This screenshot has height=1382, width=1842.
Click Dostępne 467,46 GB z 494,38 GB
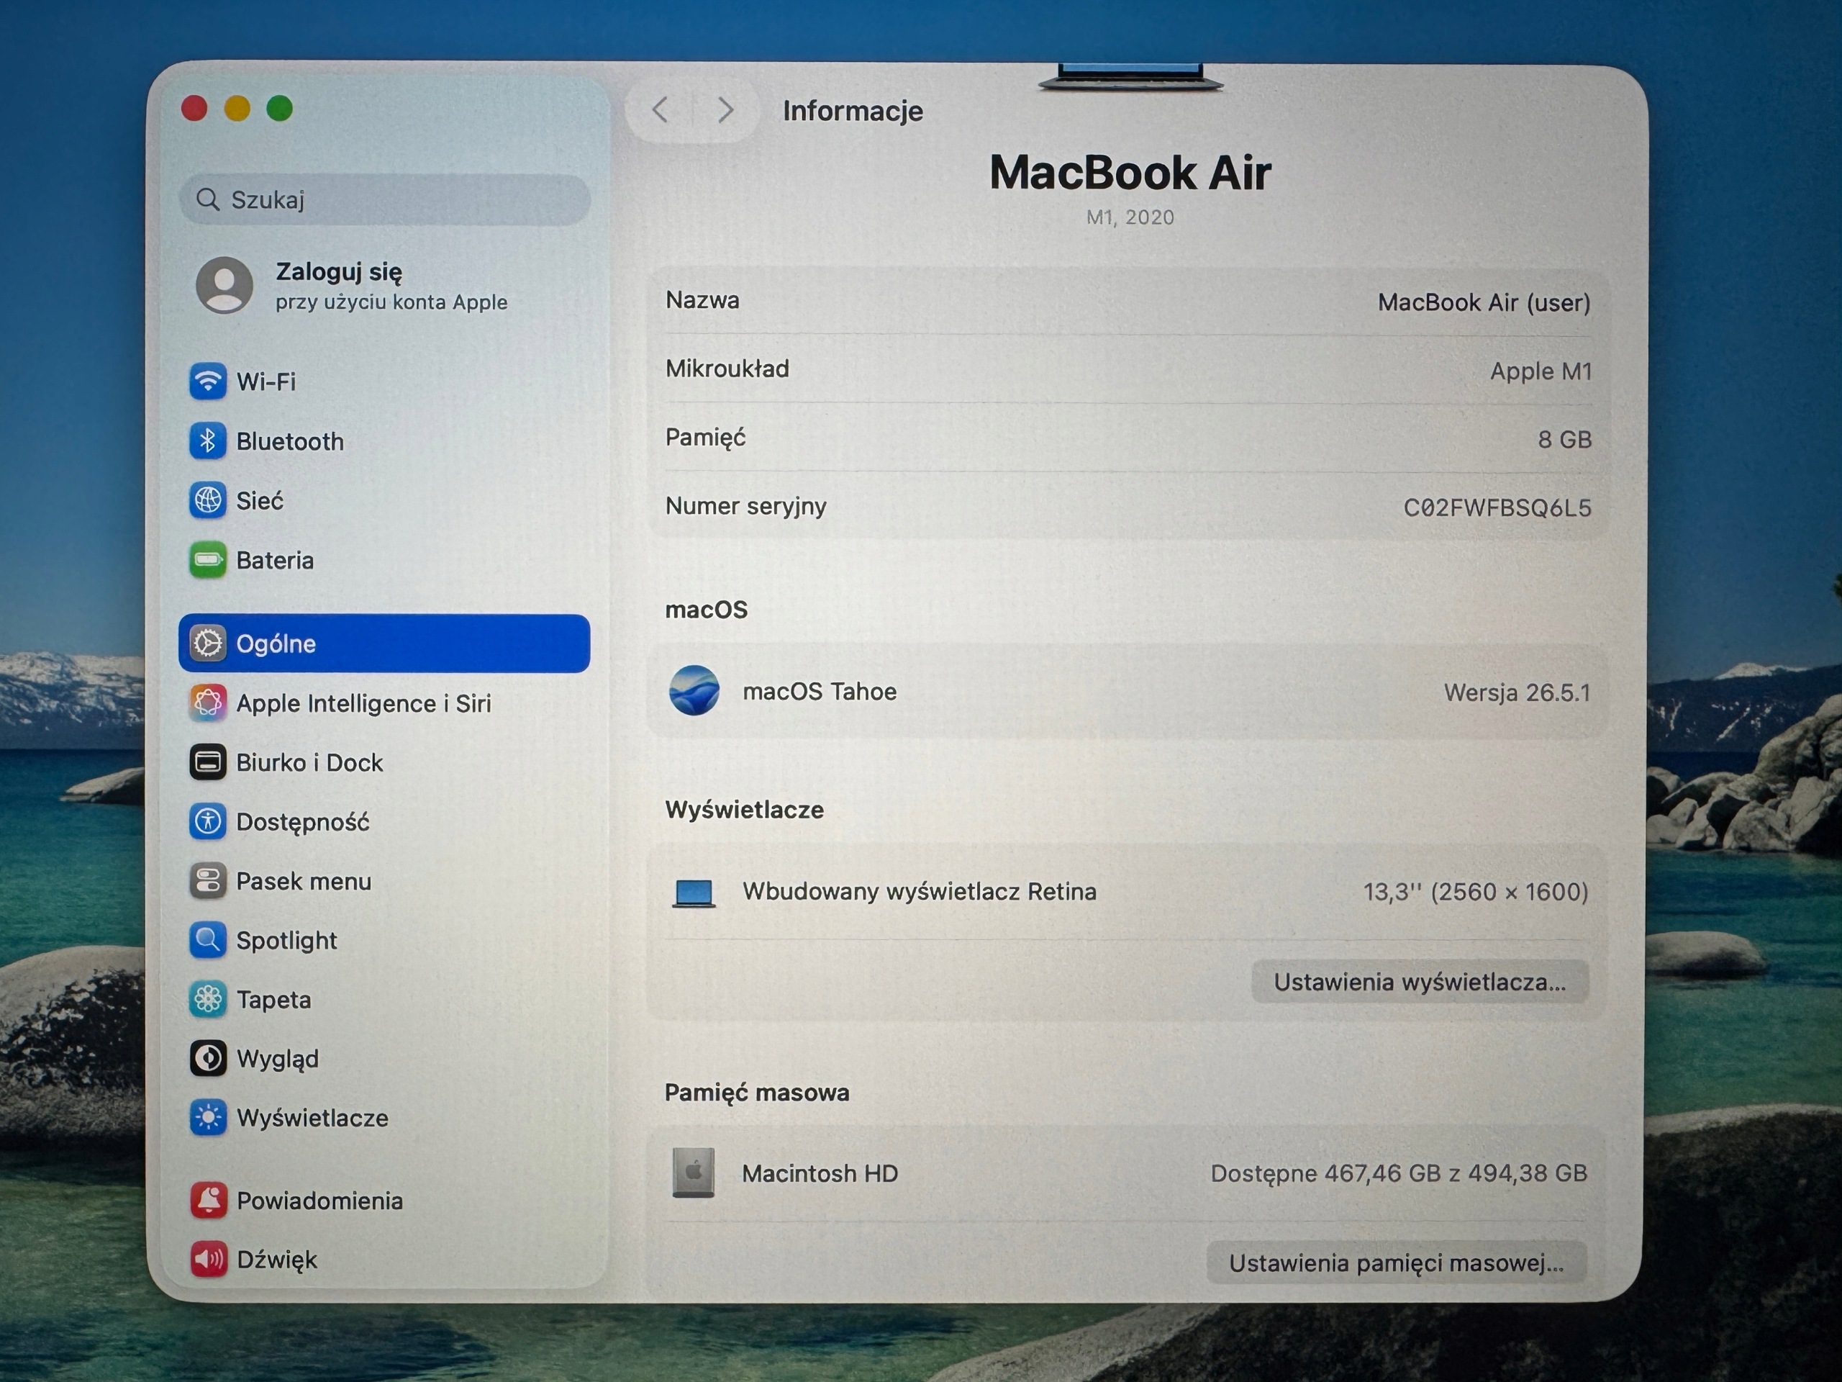(1399, 1173)
